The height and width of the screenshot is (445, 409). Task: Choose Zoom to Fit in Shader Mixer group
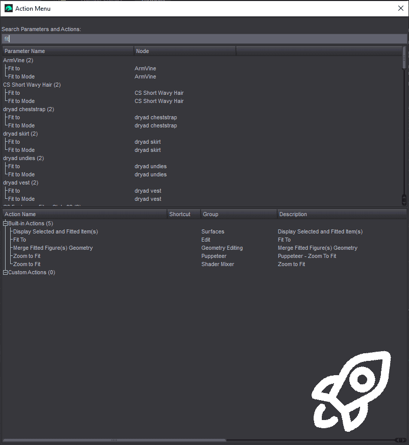click(27, 264)
